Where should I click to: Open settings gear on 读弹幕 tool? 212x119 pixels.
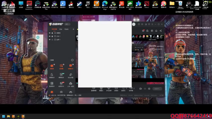point(64,65)
